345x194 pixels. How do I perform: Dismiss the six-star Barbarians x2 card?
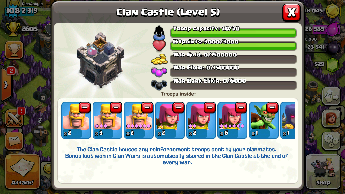click(147, 108)
